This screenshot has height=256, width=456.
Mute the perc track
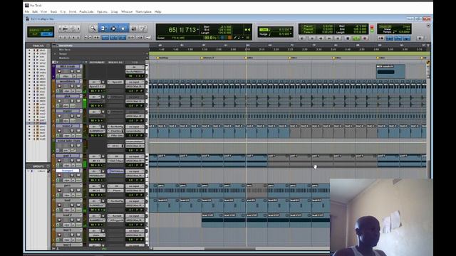tap(78, 191)
